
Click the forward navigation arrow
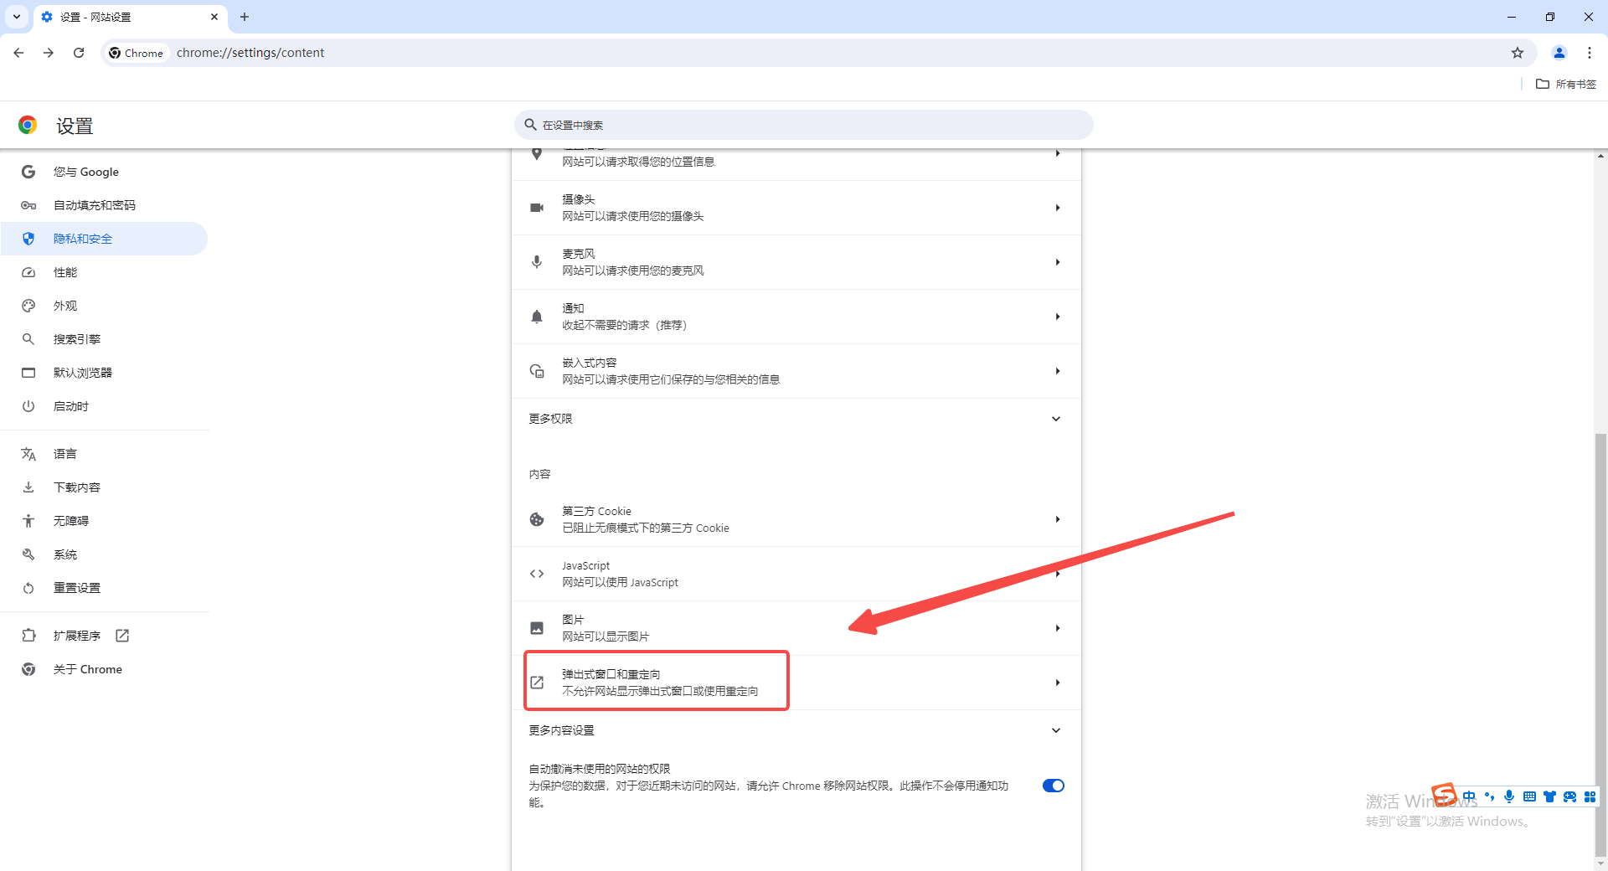tap(49, 53)
